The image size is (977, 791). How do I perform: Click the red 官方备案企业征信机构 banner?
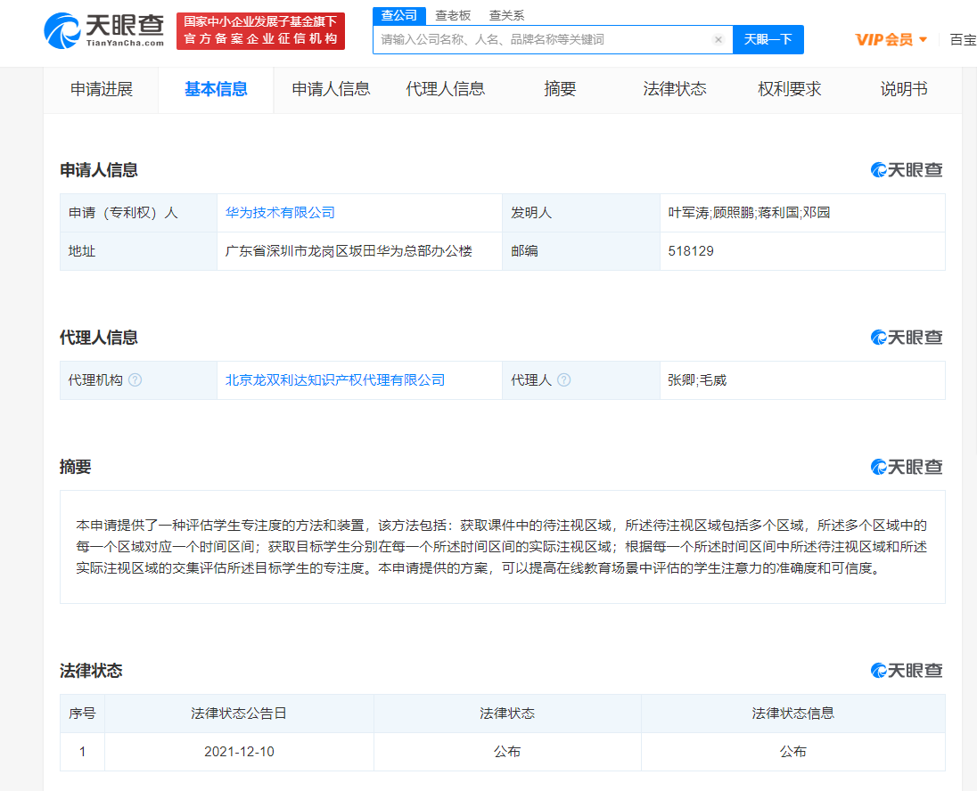click(x=260, y=30)
